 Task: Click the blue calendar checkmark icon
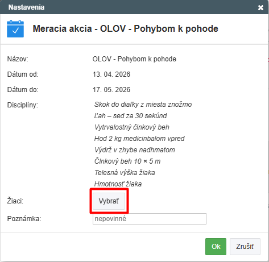coord(15,29)
